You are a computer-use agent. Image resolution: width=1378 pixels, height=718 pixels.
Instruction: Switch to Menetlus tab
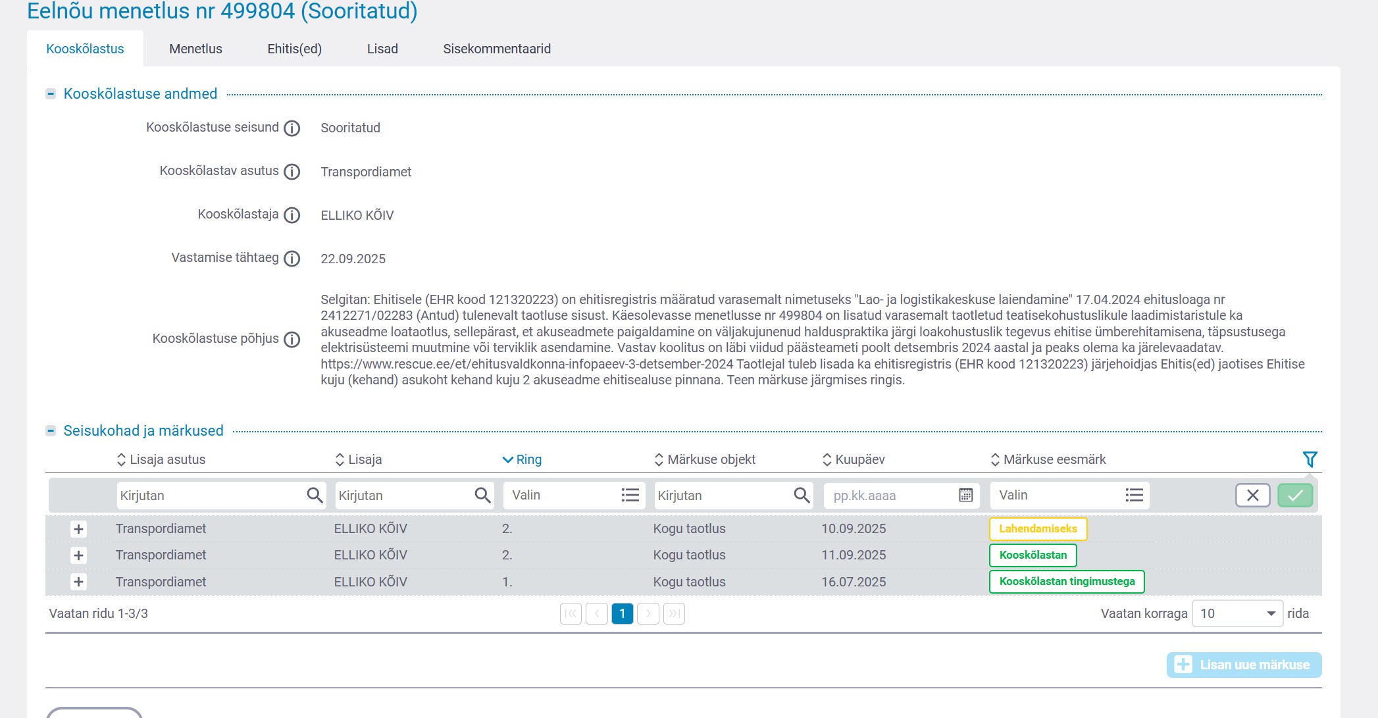pyautogui.click(x=195, y=49)
